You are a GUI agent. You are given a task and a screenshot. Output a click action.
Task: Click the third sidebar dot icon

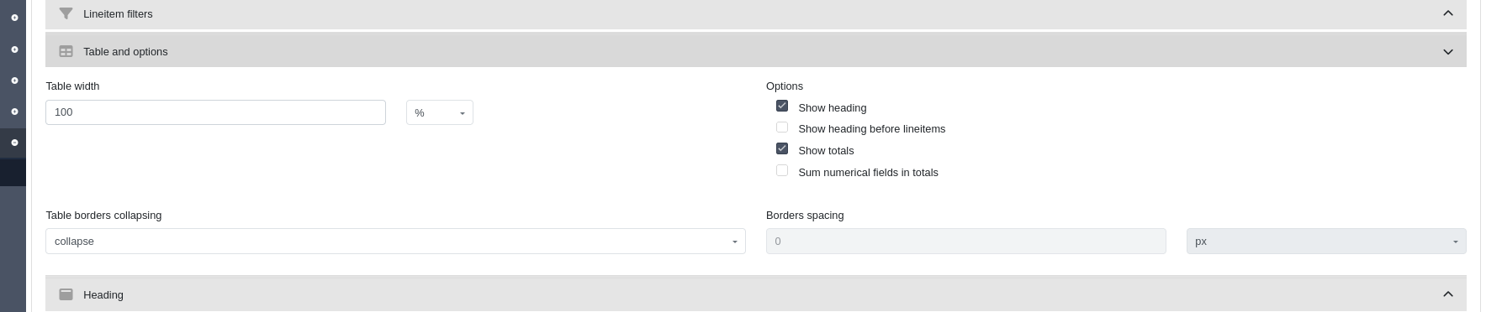pyautogui.click(x=14, y=81)
